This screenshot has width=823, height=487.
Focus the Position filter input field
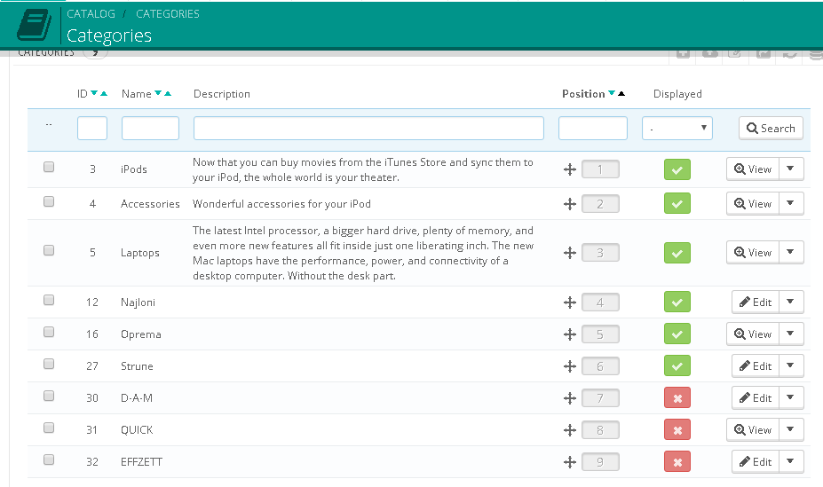coord(592,129)
